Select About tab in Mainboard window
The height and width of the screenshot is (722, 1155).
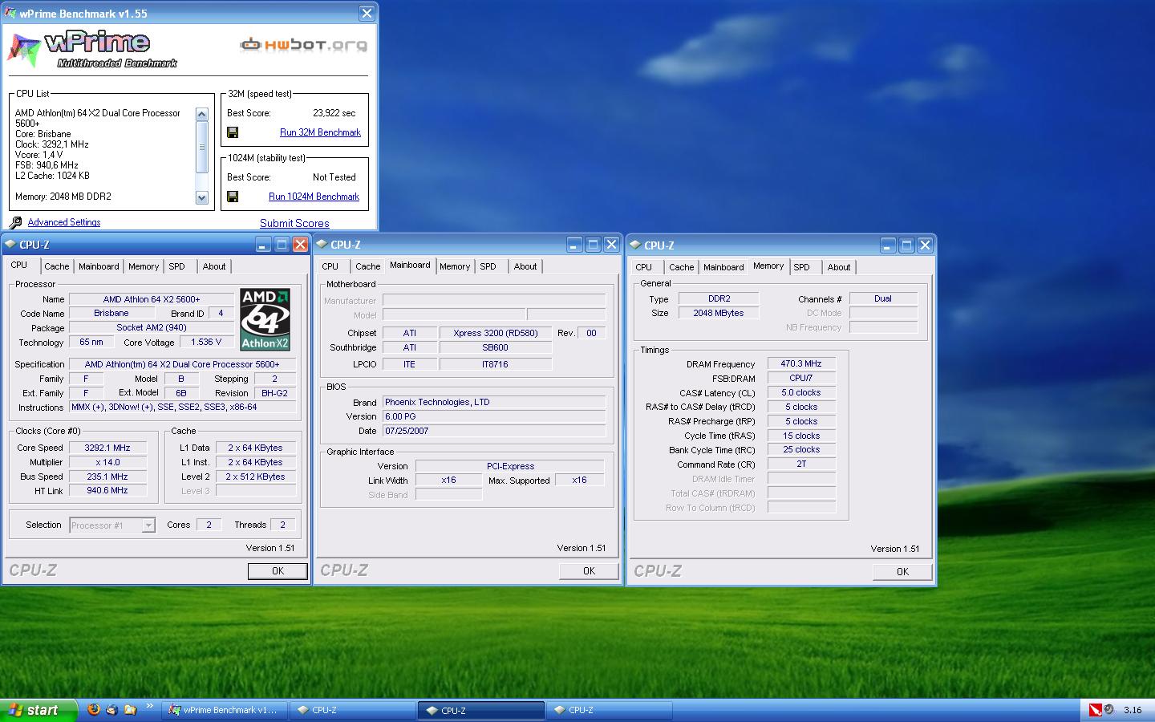click(525, 266)
